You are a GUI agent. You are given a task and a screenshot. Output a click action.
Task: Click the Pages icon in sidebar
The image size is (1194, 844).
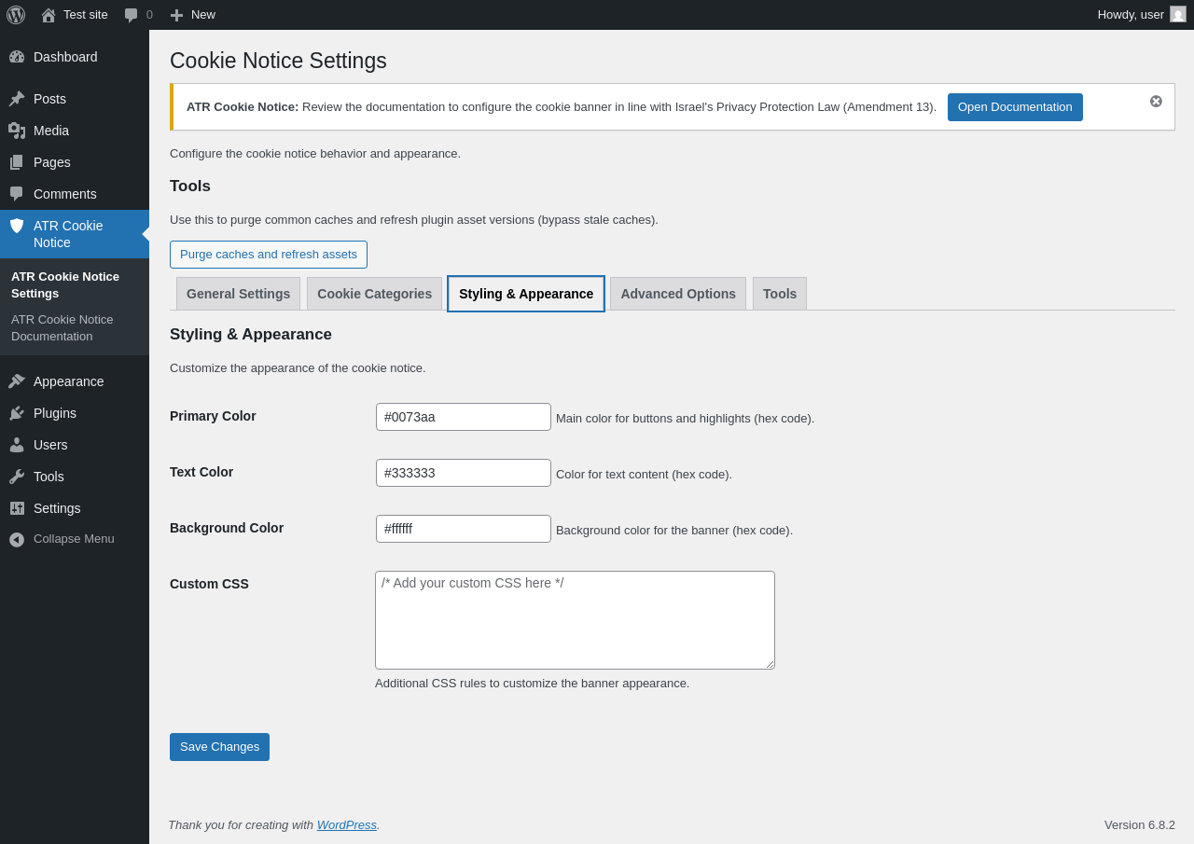point(17,162)
